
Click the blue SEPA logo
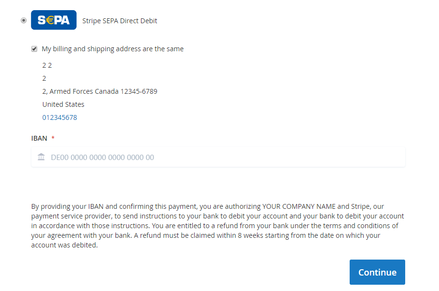click(x=54, y=20)
